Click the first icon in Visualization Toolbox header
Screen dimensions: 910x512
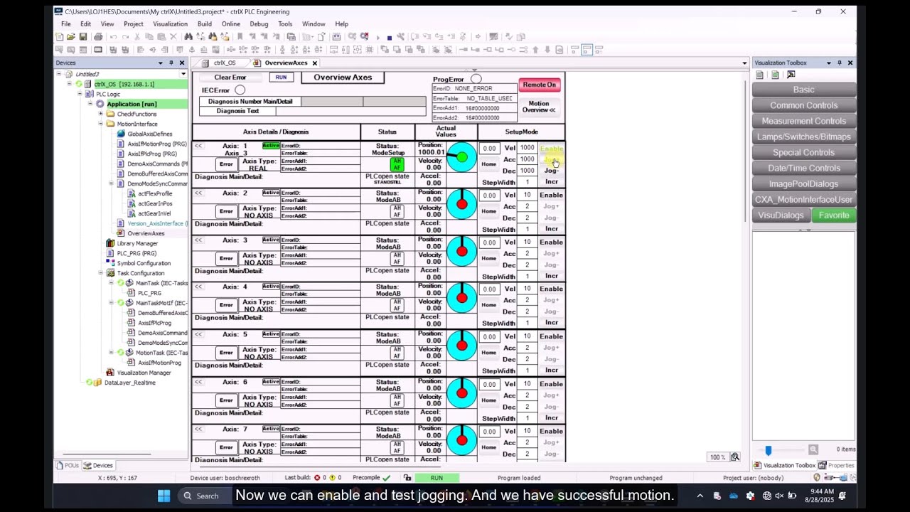(759, 75)
